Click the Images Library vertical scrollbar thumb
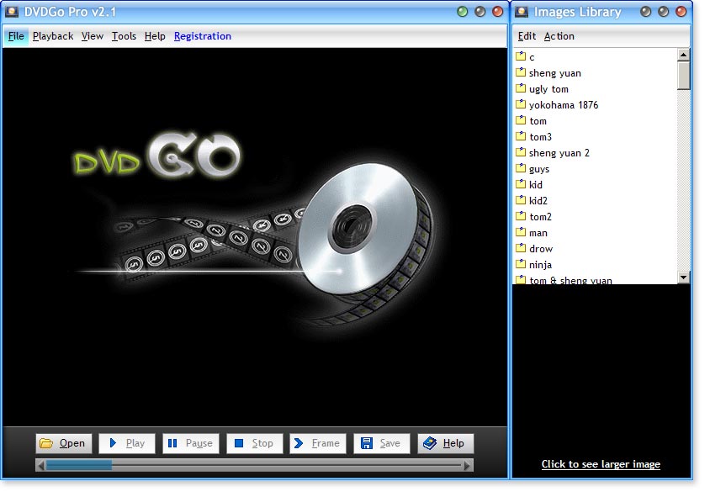The image size is (710, 497). pos(683,76)
